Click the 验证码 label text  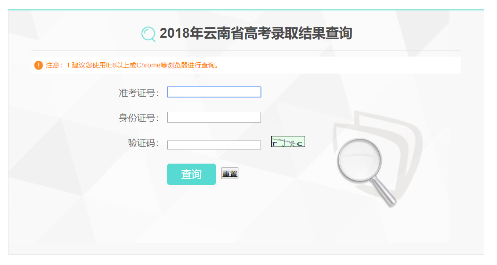[143, 143]
